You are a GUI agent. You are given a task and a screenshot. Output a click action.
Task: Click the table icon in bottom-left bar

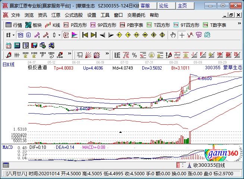pyautogui.click(x=6, y=165)
